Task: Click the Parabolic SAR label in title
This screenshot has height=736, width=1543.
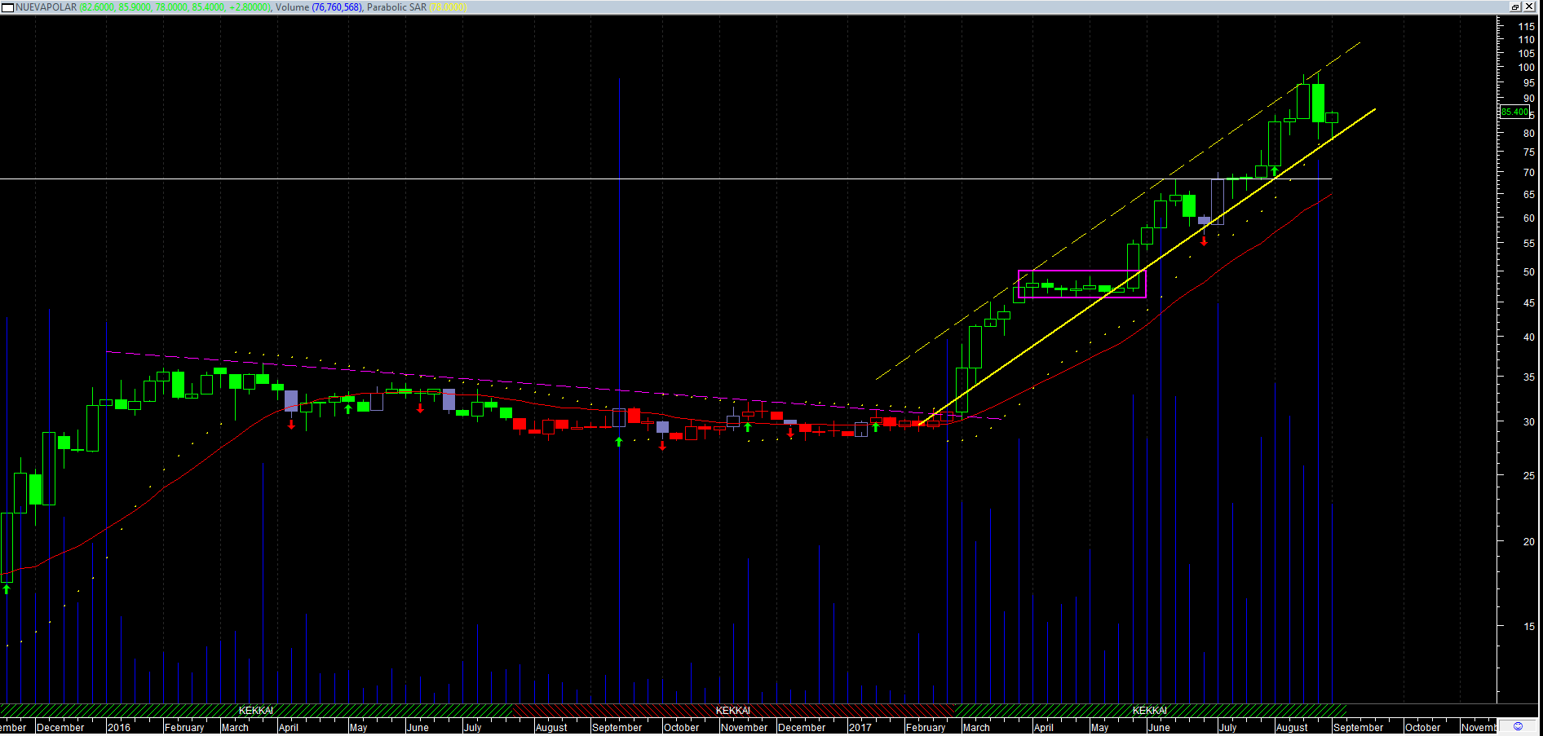Action: [396, 7]
